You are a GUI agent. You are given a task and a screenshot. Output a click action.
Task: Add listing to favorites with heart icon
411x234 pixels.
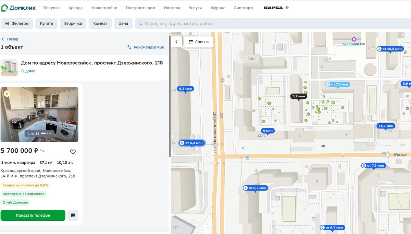[73, 152]
